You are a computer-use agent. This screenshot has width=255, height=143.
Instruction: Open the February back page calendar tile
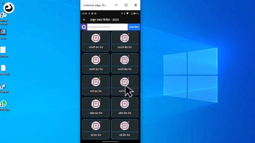[x=125, y=63]
